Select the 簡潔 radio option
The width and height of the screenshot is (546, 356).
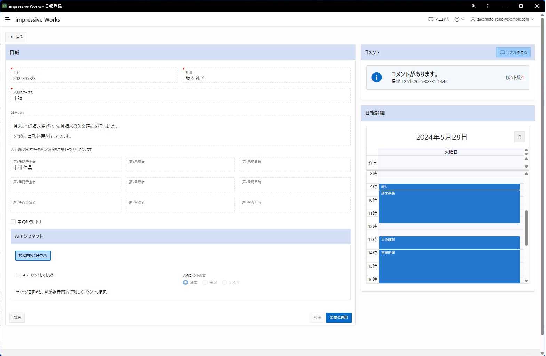click(x=205, y=282)
